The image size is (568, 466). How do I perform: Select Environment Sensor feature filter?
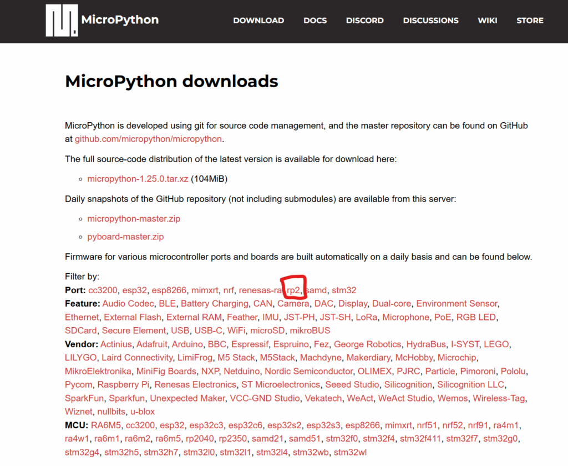(457, 303)
